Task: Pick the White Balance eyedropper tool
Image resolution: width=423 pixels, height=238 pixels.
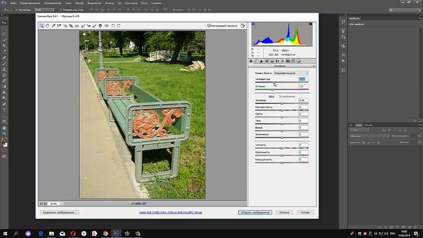Action: point(54,26)
